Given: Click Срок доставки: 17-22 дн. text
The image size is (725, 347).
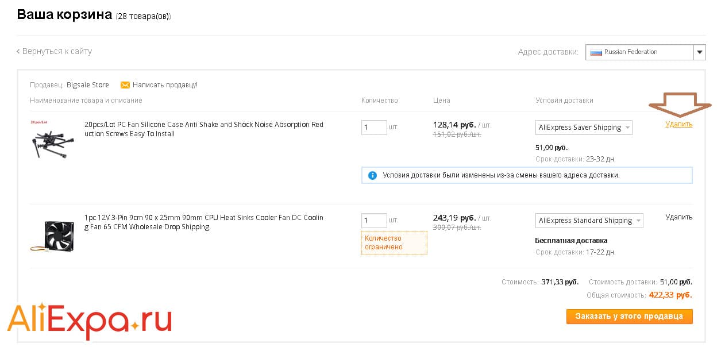Looking at the screenshot, I should (x=575, y=252).
